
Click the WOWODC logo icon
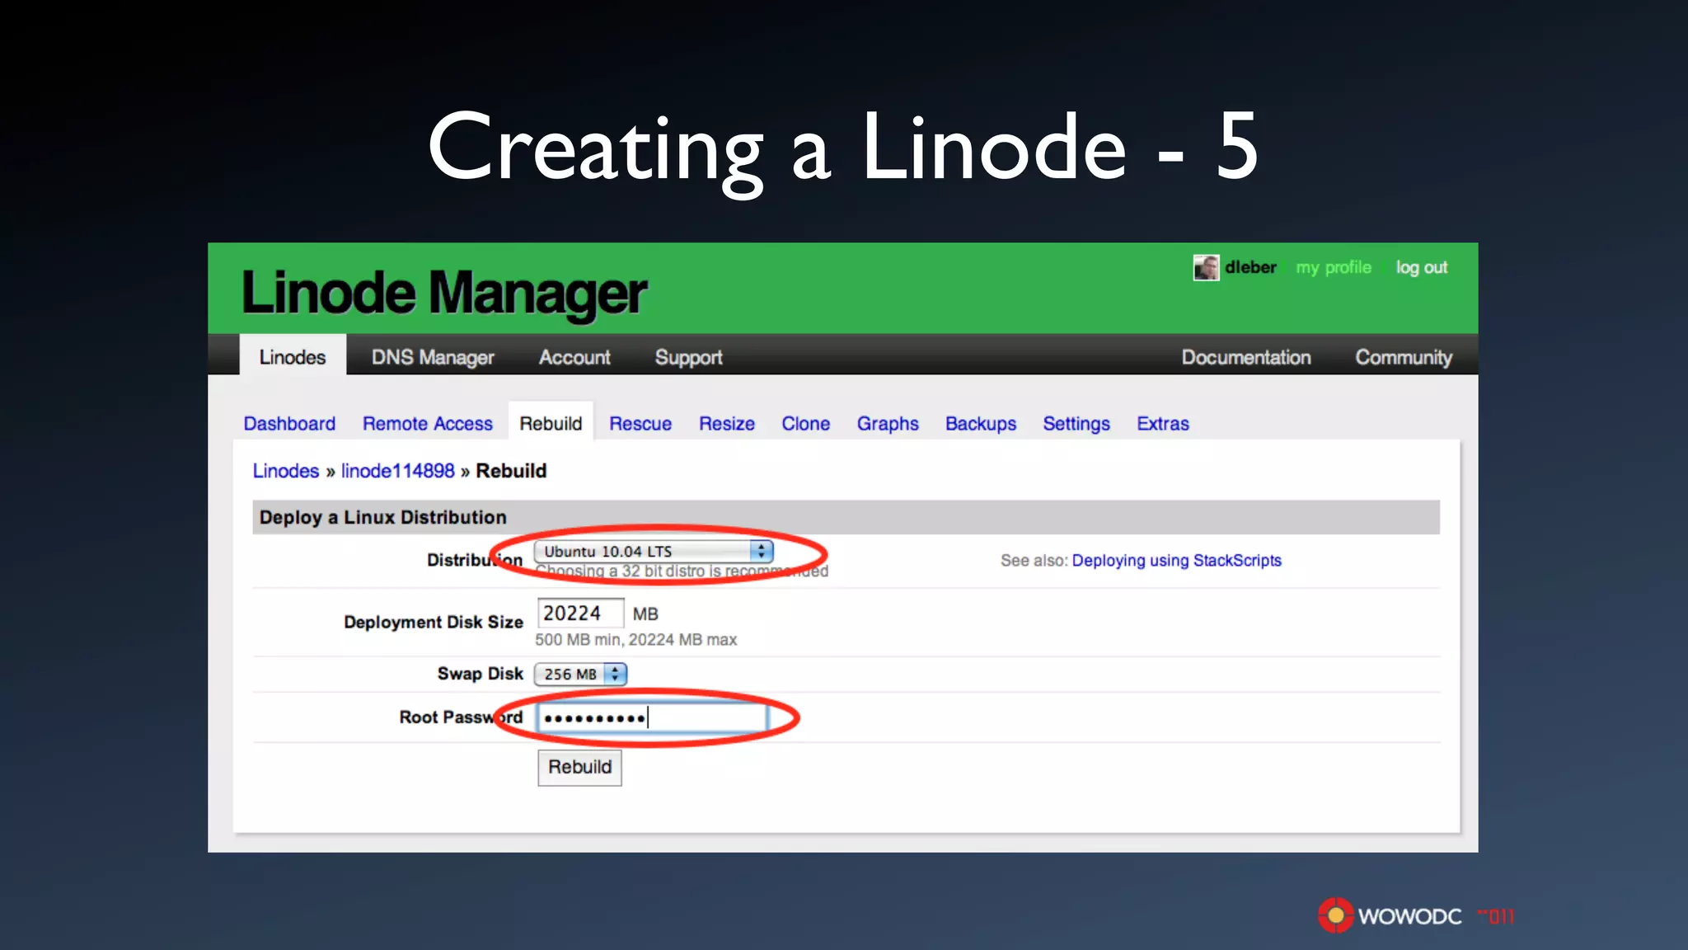click(x=1335, y=915)
